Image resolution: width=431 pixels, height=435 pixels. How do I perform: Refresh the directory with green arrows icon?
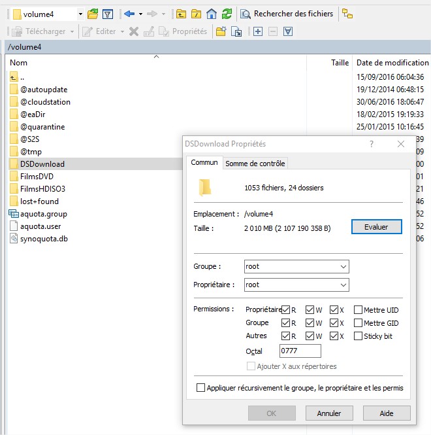(227, 13)
